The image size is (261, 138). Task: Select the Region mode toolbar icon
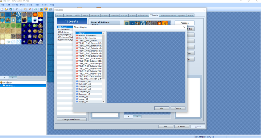tap(50, 9)
